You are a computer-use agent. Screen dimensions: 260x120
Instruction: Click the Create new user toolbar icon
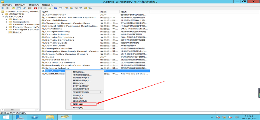pyautogui.click(x=67, y=8)
